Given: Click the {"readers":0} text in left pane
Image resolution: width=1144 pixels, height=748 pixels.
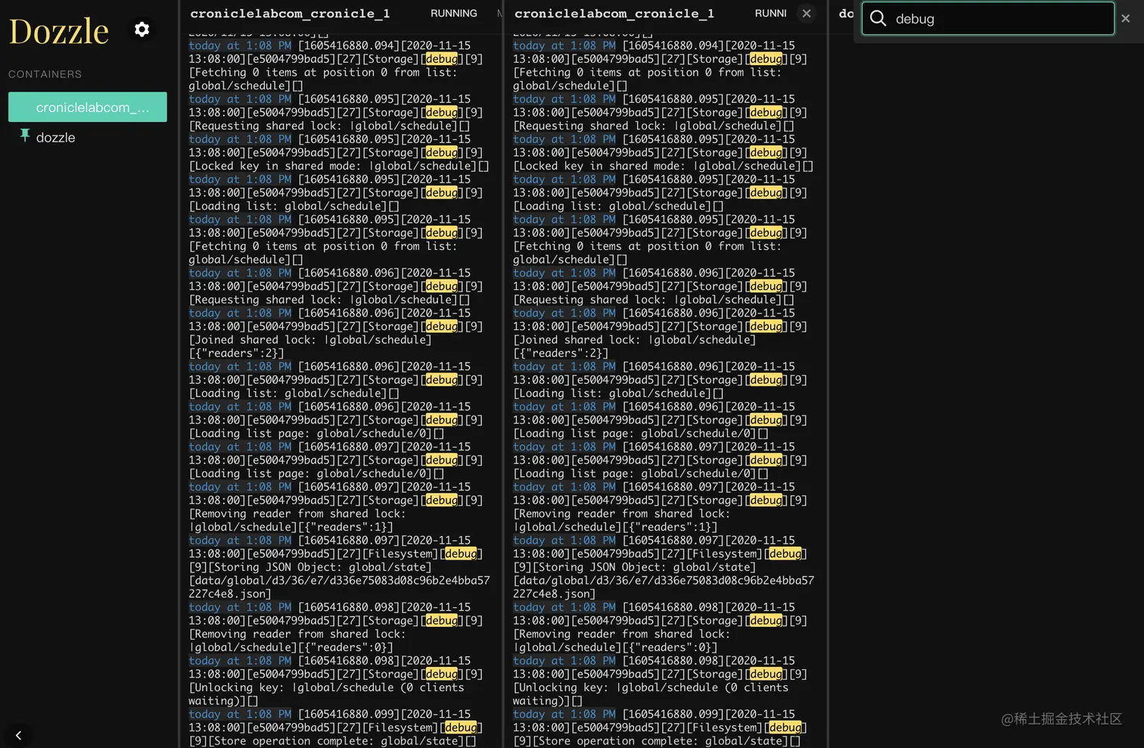Looking at the screenshot, I should pyautogui.click(x=346, y=647).
